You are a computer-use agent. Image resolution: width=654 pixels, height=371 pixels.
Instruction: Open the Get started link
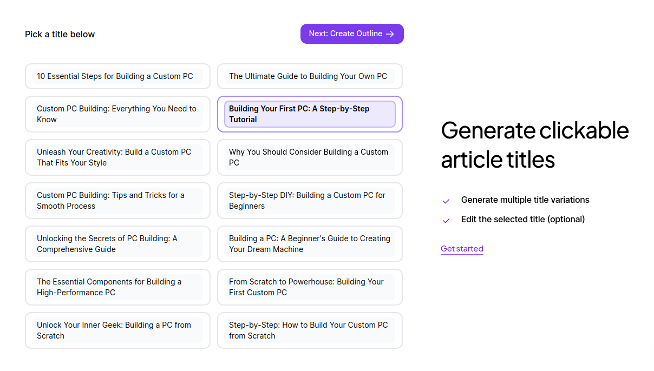click(x=462, y=249)
